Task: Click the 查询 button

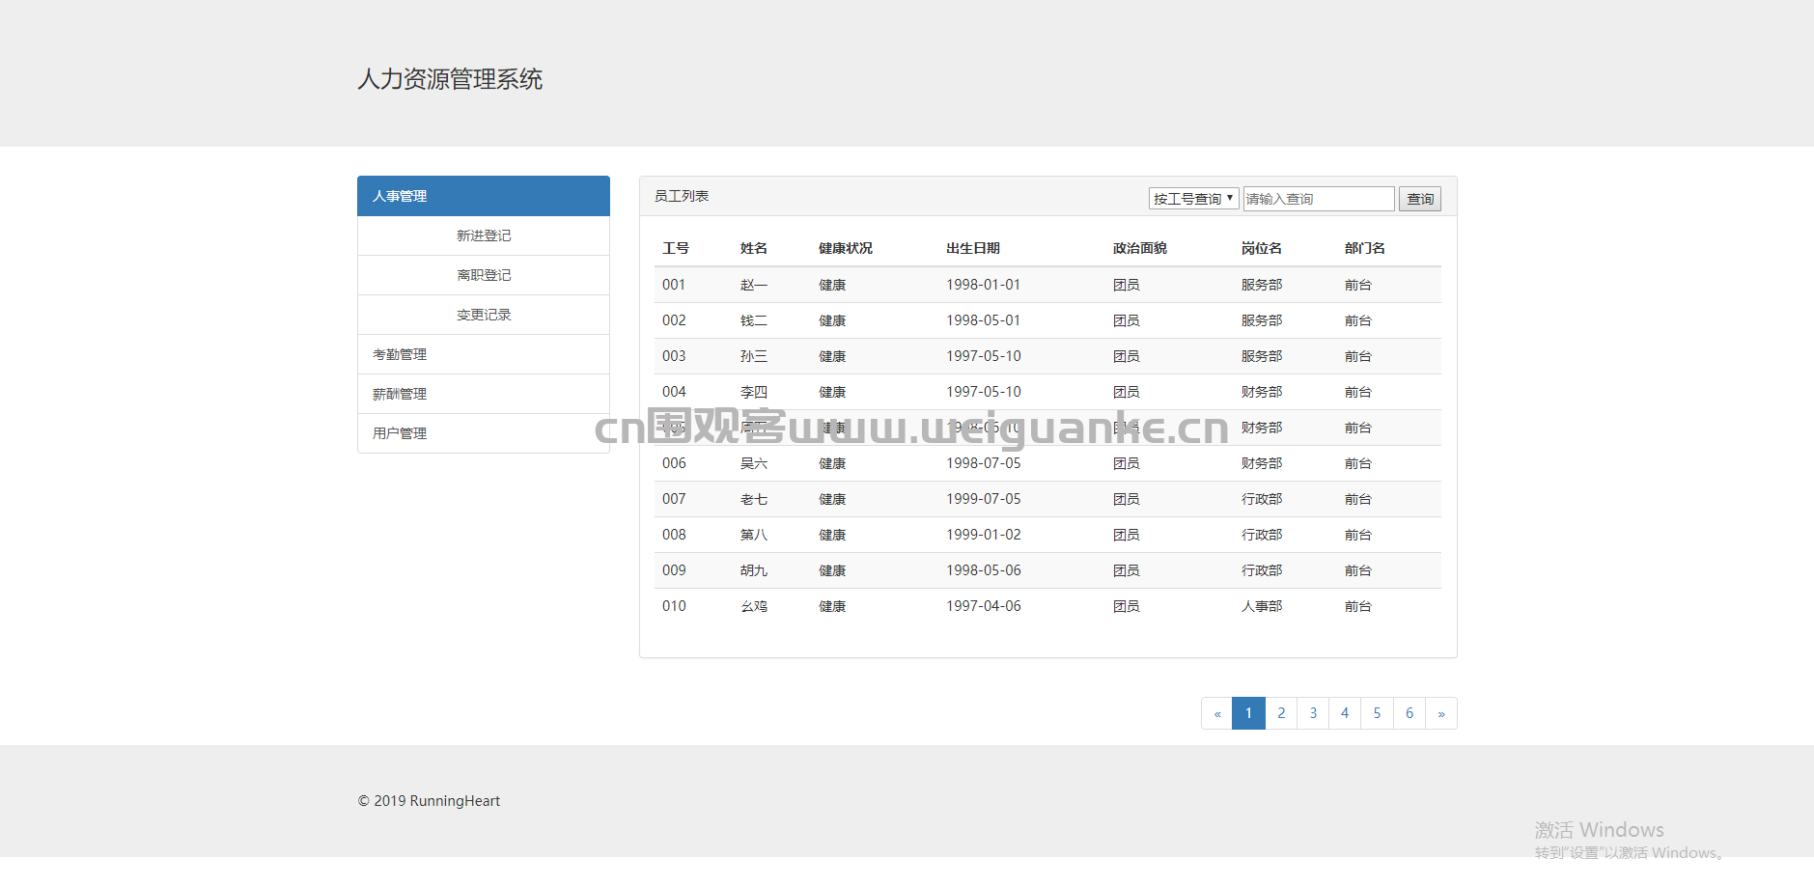Action: pos(1420,199)
